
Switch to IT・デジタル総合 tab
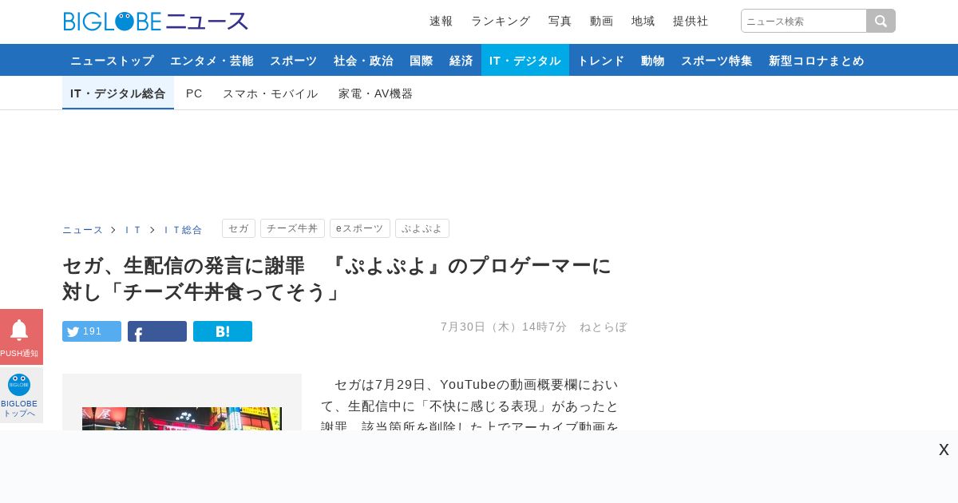click(118, 93)
